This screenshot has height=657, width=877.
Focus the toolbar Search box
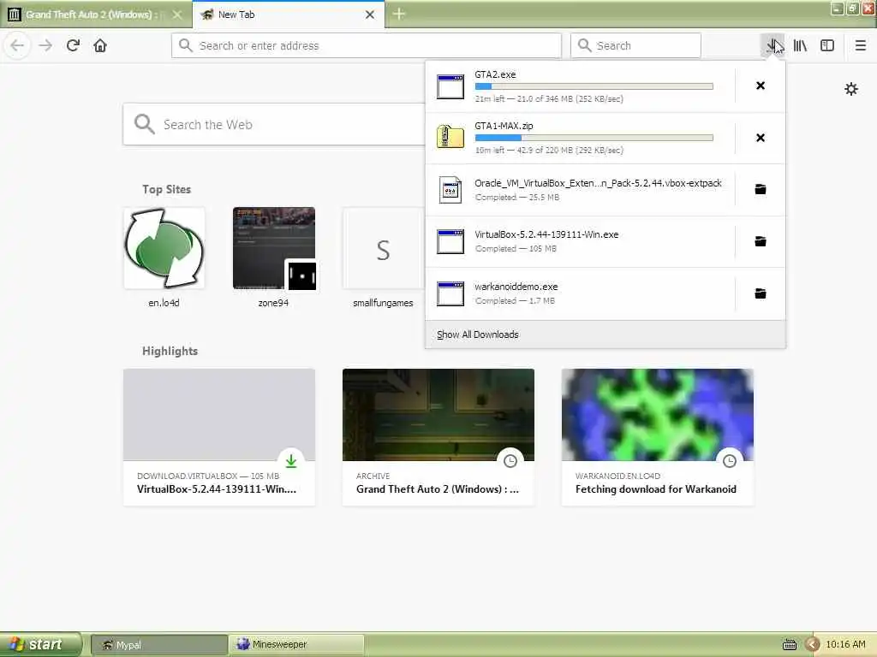click(635, 45)
